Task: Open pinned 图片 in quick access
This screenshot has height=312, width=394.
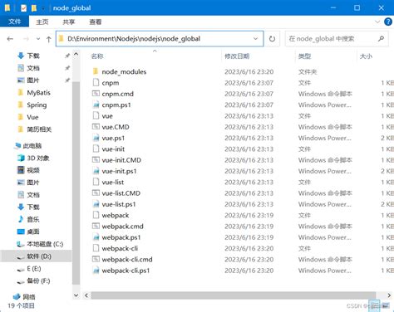Action: point(33,80)
